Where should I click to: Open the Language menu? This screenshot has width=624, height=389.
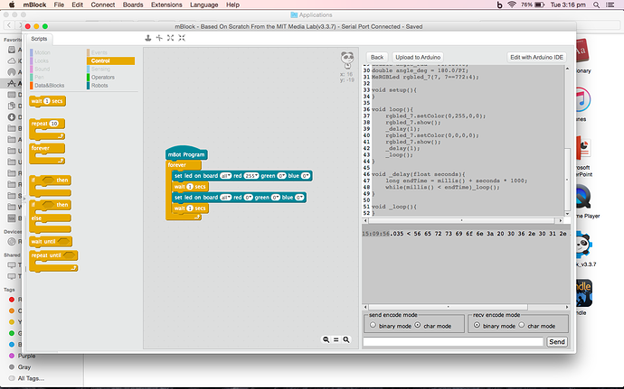point(203,5)
